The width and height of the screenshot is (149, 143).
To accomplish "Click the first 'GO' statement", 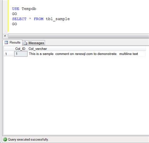I will pyautogui.click(x=14, y=14).
